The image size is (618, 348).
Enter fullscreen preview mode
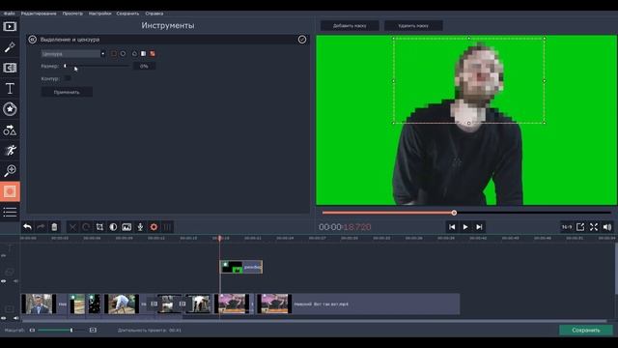click(594, 227)
